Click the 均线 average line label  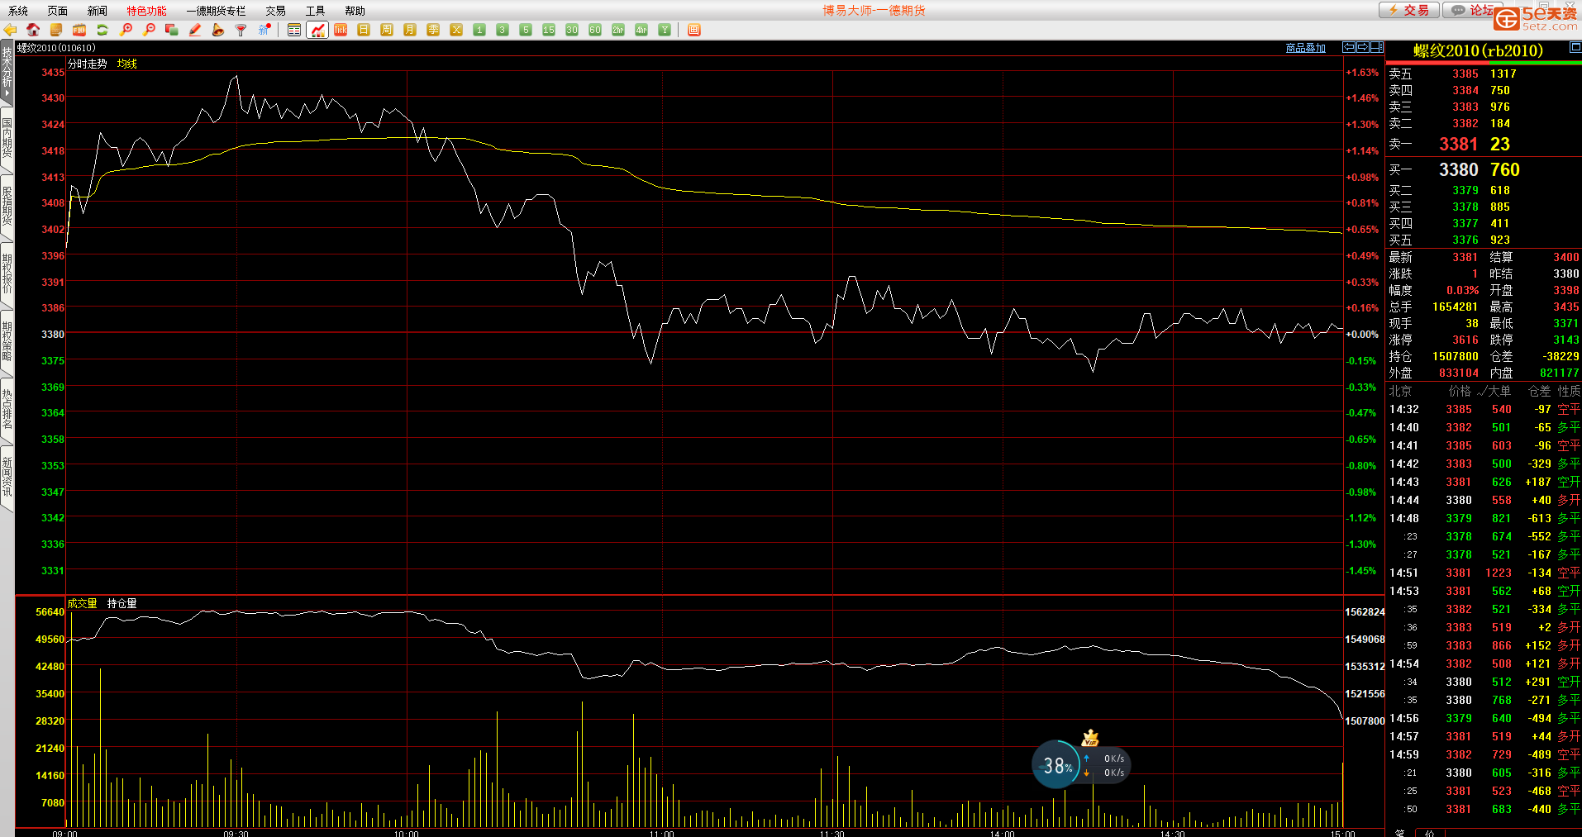pos(127,64)
